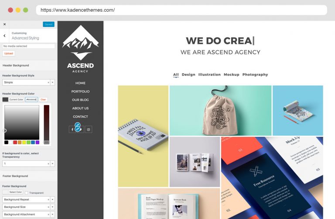Click Clear next to header color
Screen dimensions: 335x219
(43, 100)
